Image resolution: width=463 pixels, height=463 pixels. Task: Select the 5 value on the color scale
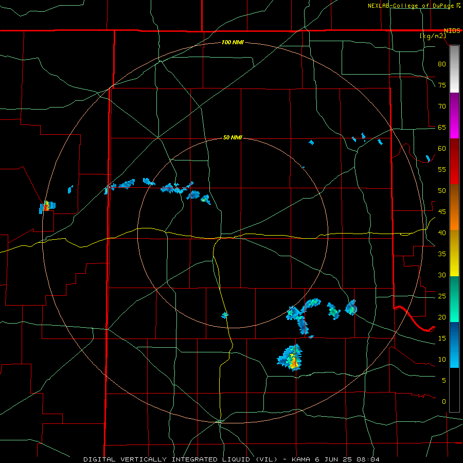click(x=444, y=380)
